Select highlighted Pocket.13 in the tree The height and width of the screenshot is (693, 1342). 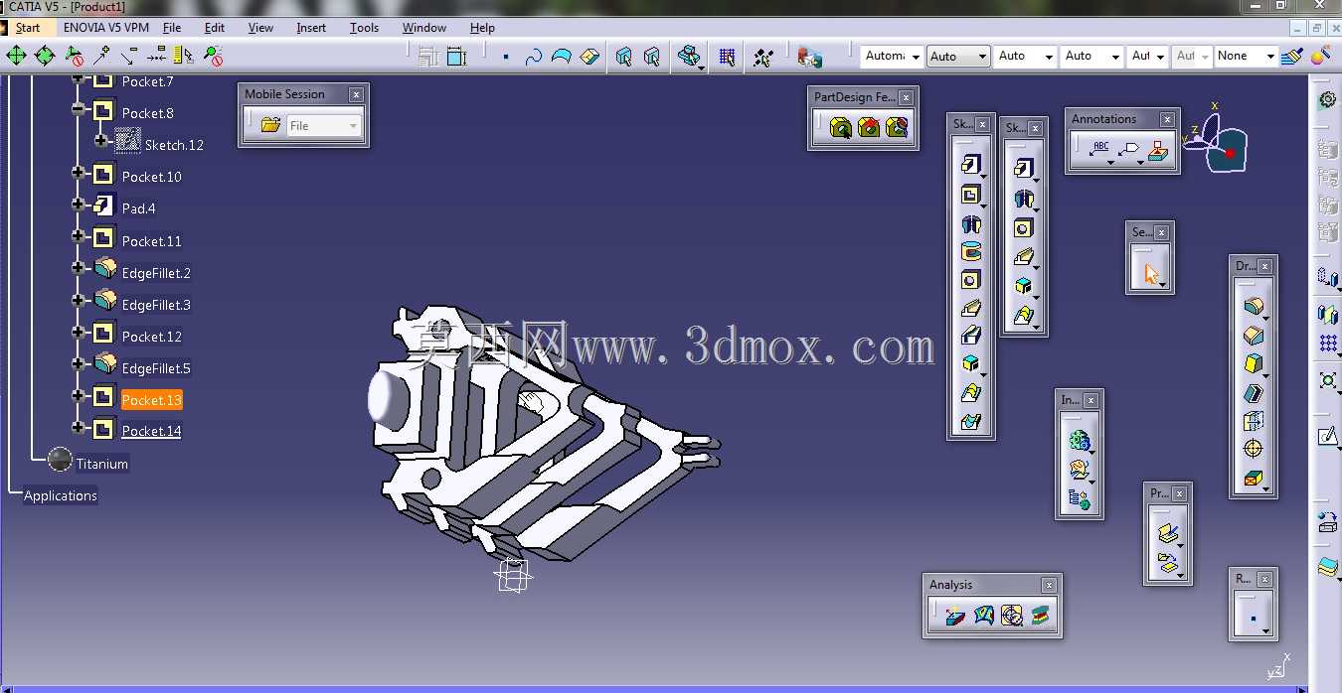pyautogui.click(x=151, y=400)
